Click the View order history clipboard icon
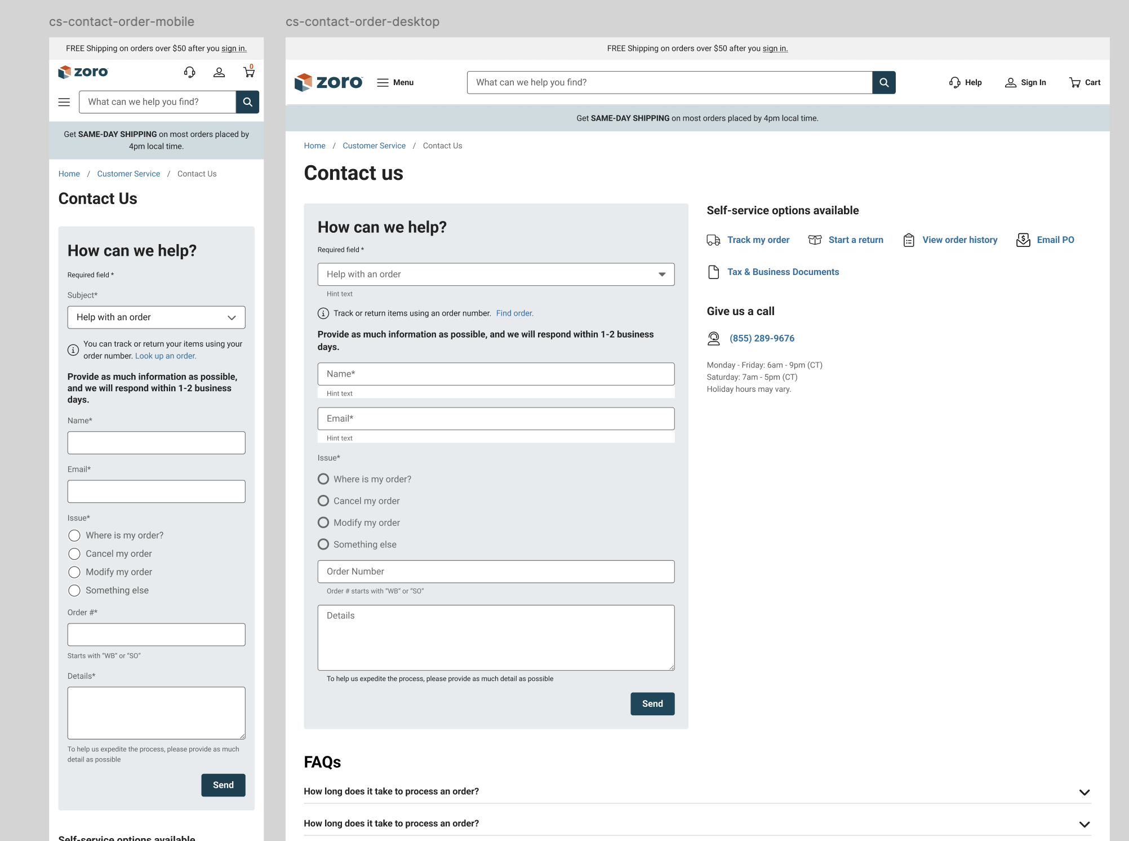The height and width of the screenshot is (841, 1129). [909, 240]
